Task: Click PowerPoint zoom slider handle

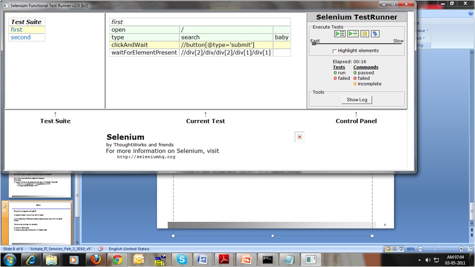Action: (x=435, y=249)
